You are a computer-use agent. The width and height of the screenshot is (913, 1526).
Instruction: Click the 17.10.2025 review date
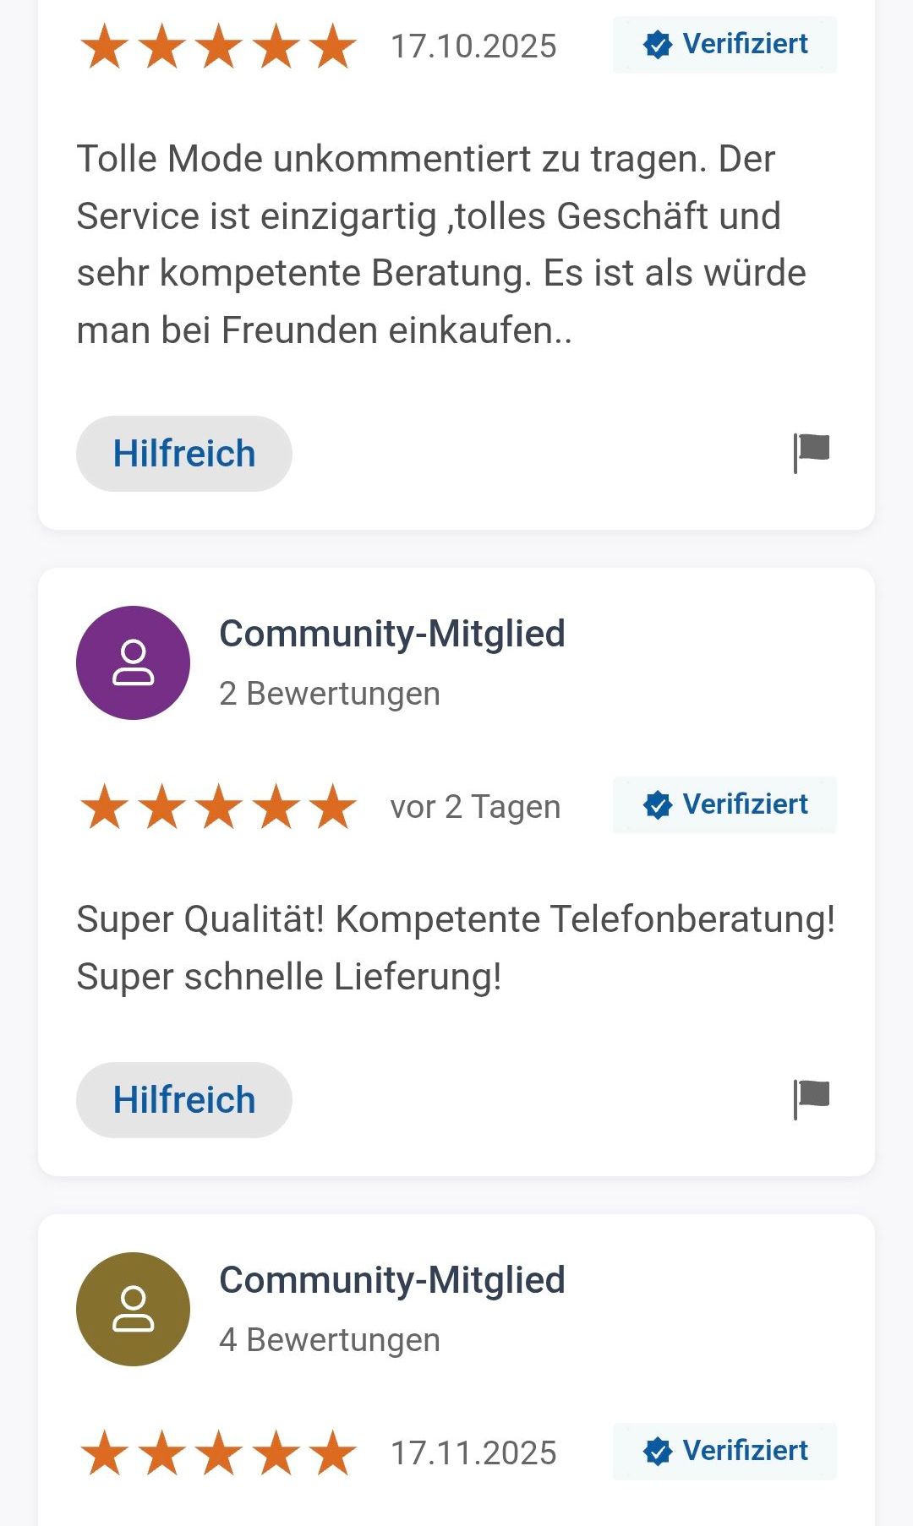pos(473,46)
